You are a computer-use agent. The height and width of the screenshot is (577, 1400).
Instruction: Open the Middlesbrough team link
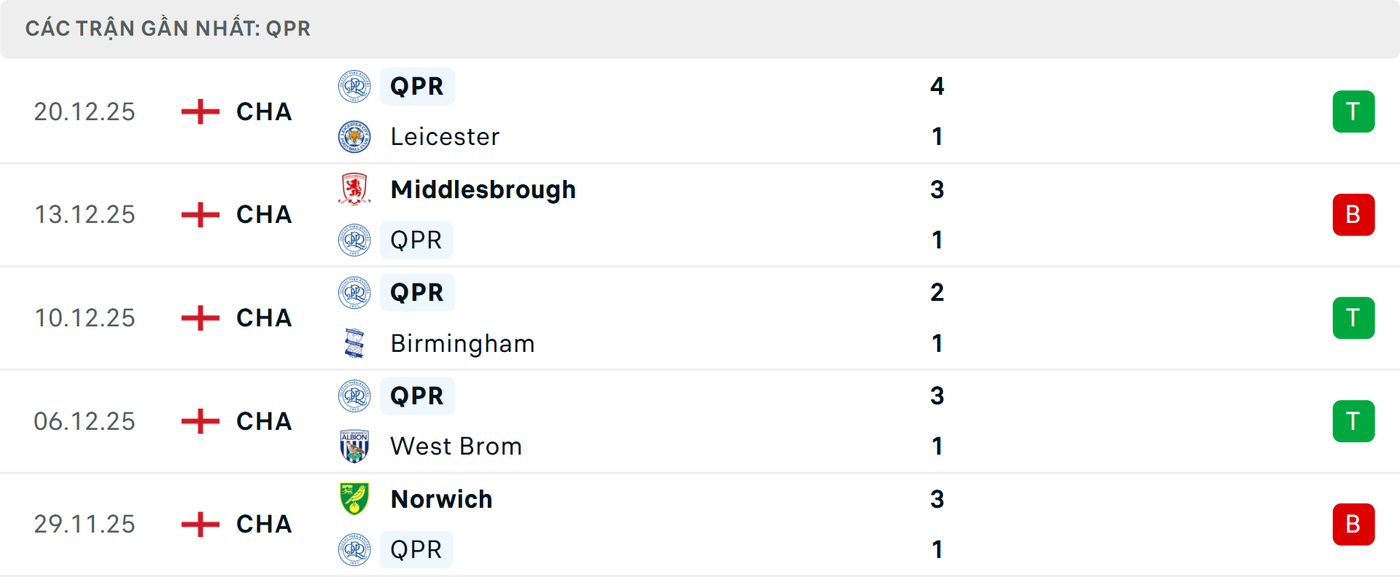483,189
